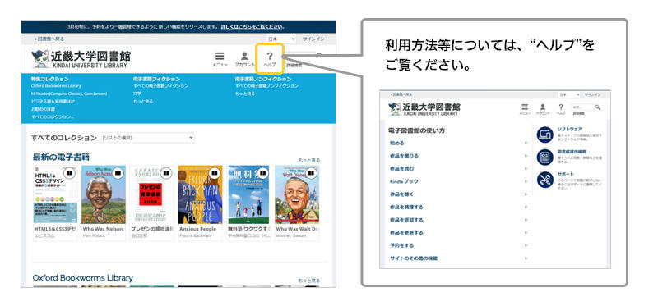Click the ebook badge on プレゼンの成功法則 cover
Image resolution: width=658 pixels, height=306 pixels.
pyautogui.click(x=166, y=173)
